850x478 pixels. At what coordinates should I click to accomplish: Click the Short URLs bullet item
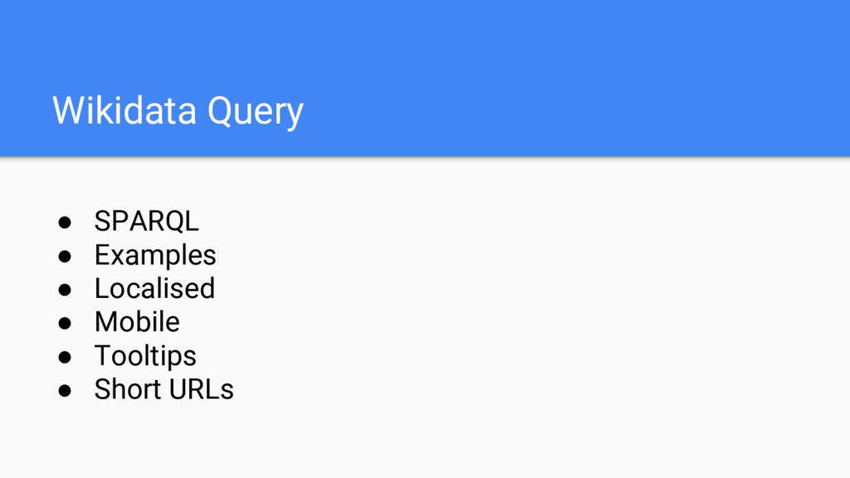(164, 390)
